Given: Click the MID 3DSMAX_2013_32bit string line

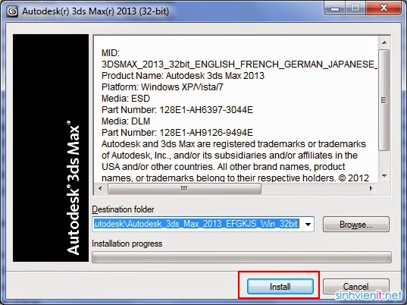Looking at the screenshot, I should click(240, 64).
